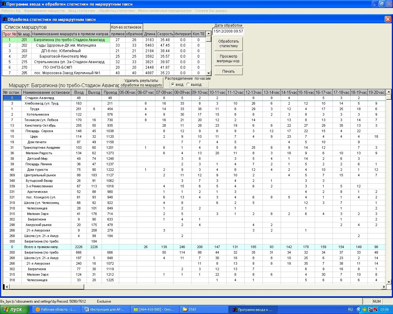Image resolution: width=393 pixels, height=314 pixels.
Task: Select the 'Всего в прямом напр.' totals row
Action: click(x=194, y=247)
